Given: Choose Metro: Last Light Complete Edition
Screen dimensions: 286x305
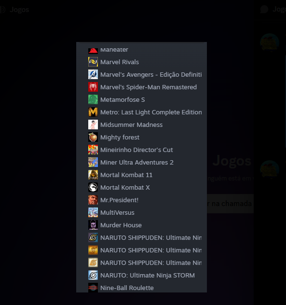Looking at the screenshot, I should point(151,112).
